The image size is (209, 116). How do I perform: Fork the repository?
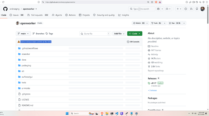(156, 23)
